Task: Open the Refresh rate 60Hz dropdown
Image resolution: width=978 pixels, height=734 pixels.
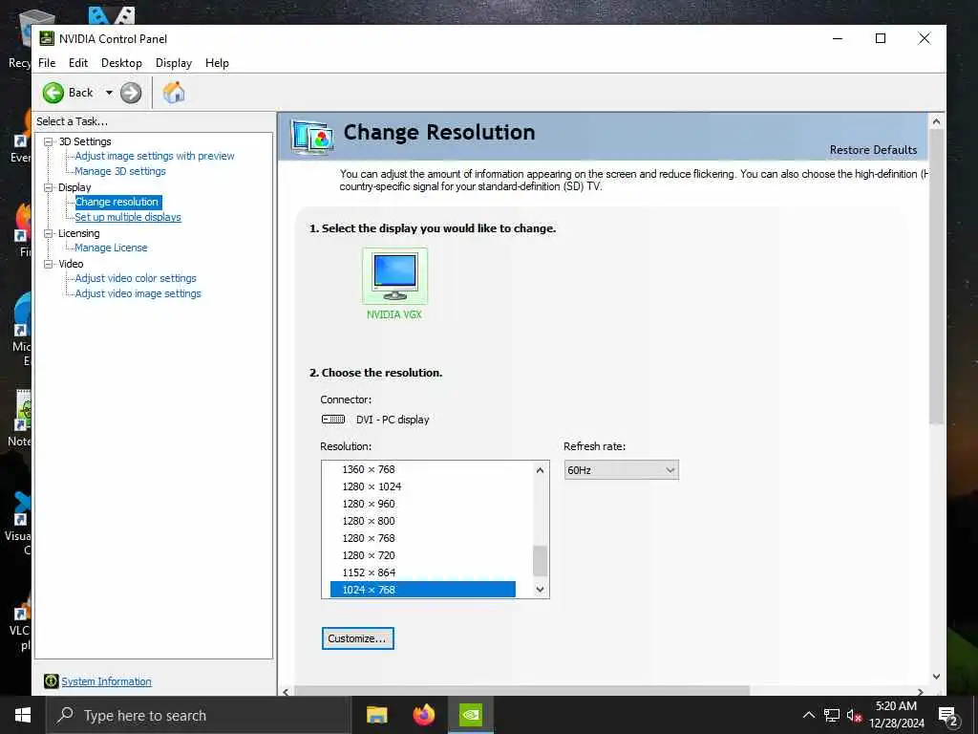Action: (621, 470)
